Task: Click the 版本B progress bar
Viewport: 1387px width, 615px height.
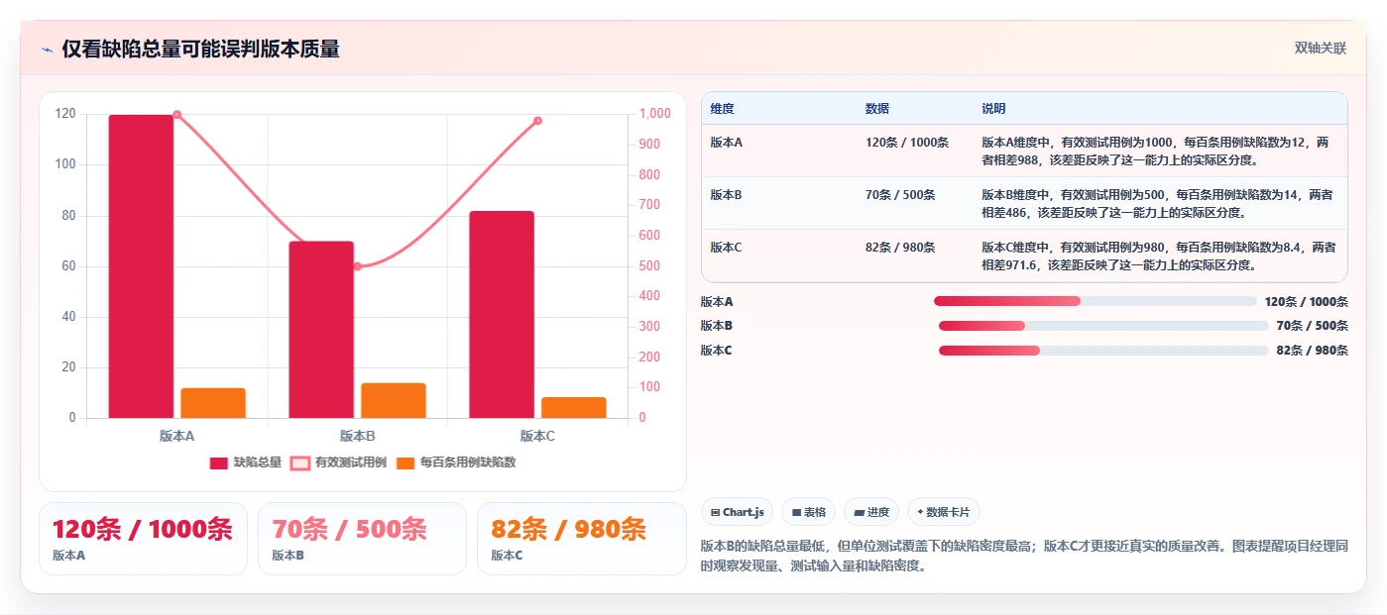Action: coord(1103,326)
